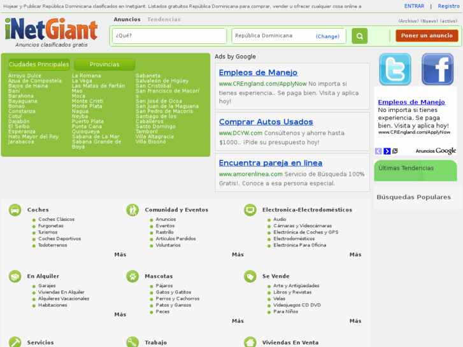
Task: Select the city San Cristóbal
Action: (x=153, y=86)
